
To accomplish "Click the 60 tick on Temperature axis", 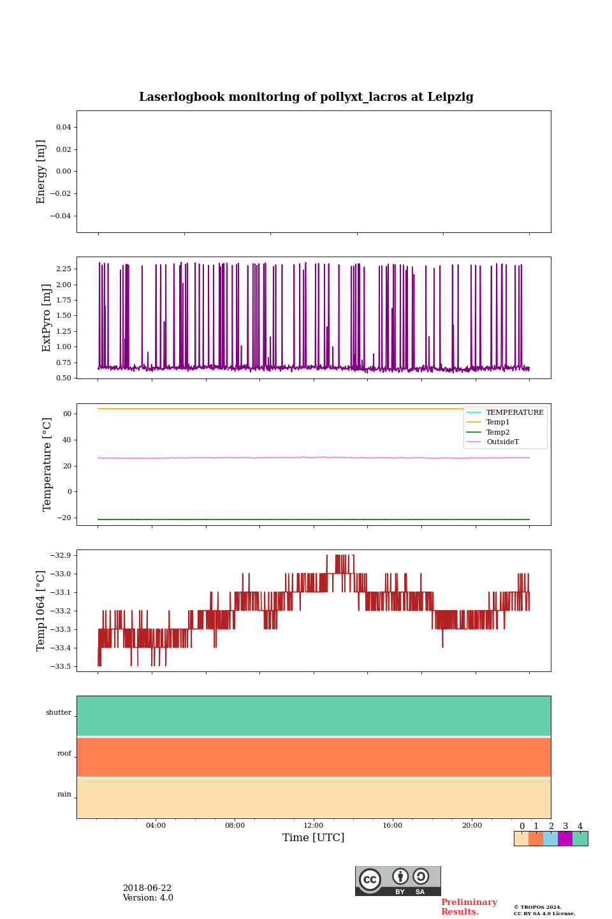I will (x=68, y=414).
